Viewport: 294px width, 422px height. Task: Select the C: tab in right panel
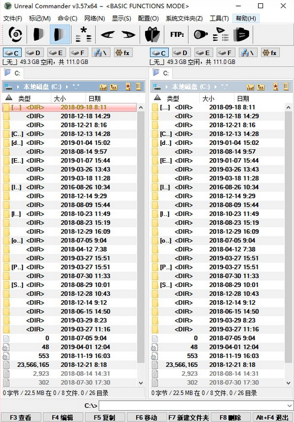(162, 73)
